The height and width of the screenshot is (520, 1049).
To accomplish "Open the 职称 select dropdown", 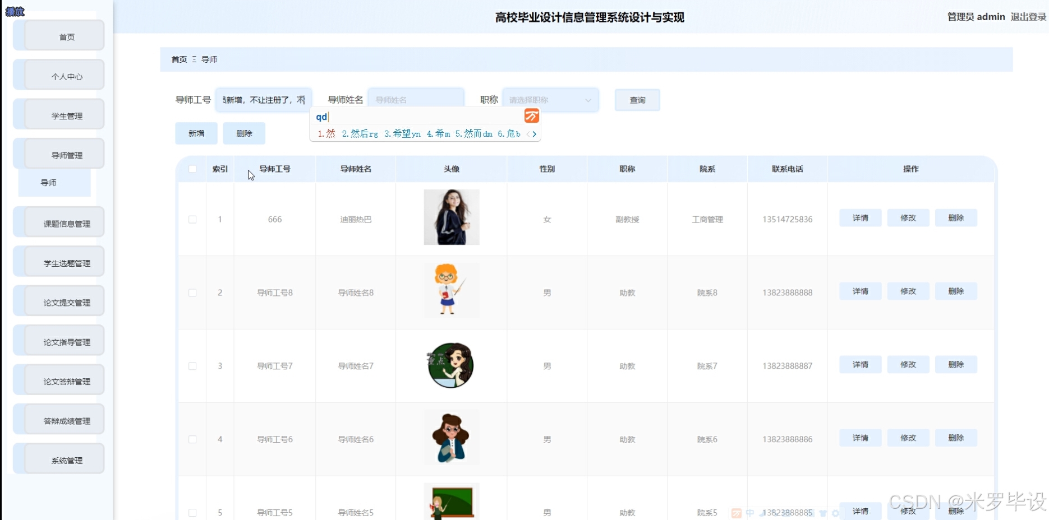I will coord(550,100).
